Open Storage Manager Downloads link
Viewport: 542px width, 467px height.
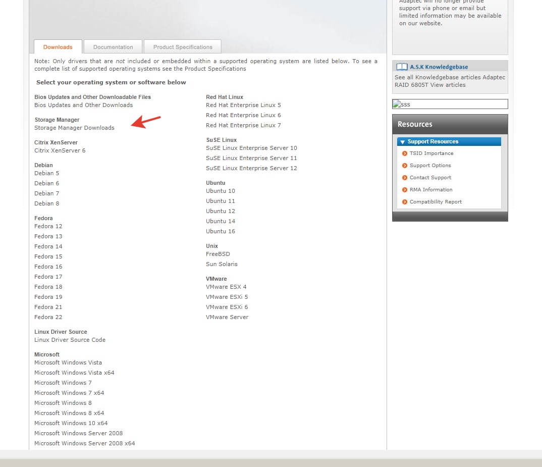[74, 128]
